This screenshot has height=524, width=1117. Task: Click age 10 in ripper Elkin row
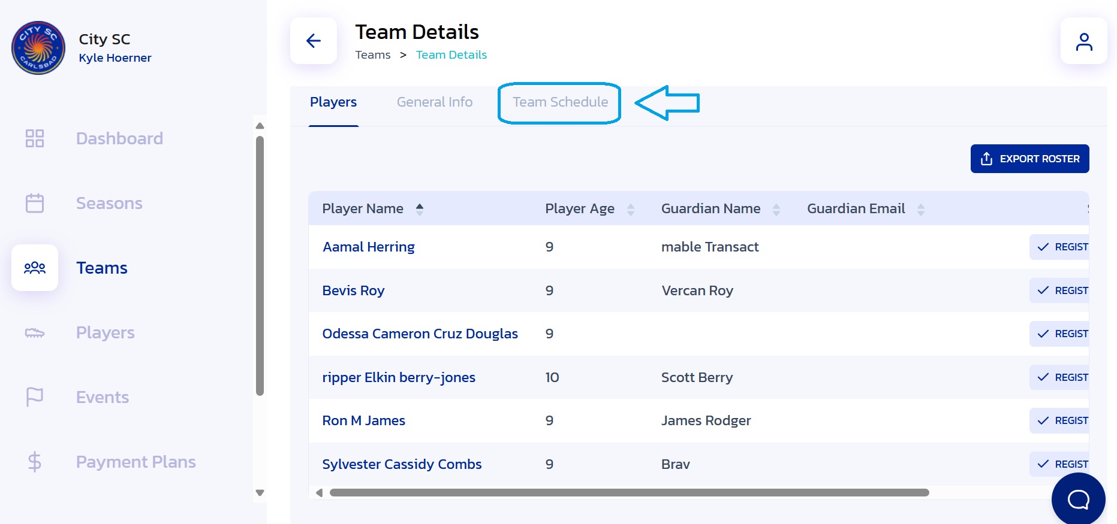(x=552, y=377)
